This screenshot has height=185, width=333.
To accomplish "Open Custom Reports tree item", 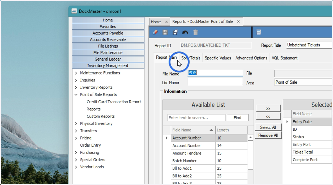I will coord(100,116).
